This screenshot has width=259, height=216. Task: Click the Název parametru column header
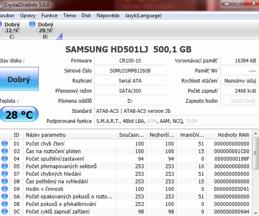pos(69,135)
